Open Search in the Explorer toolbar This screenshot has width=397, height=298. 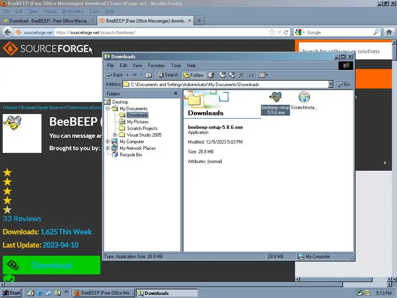coord(168,75)
